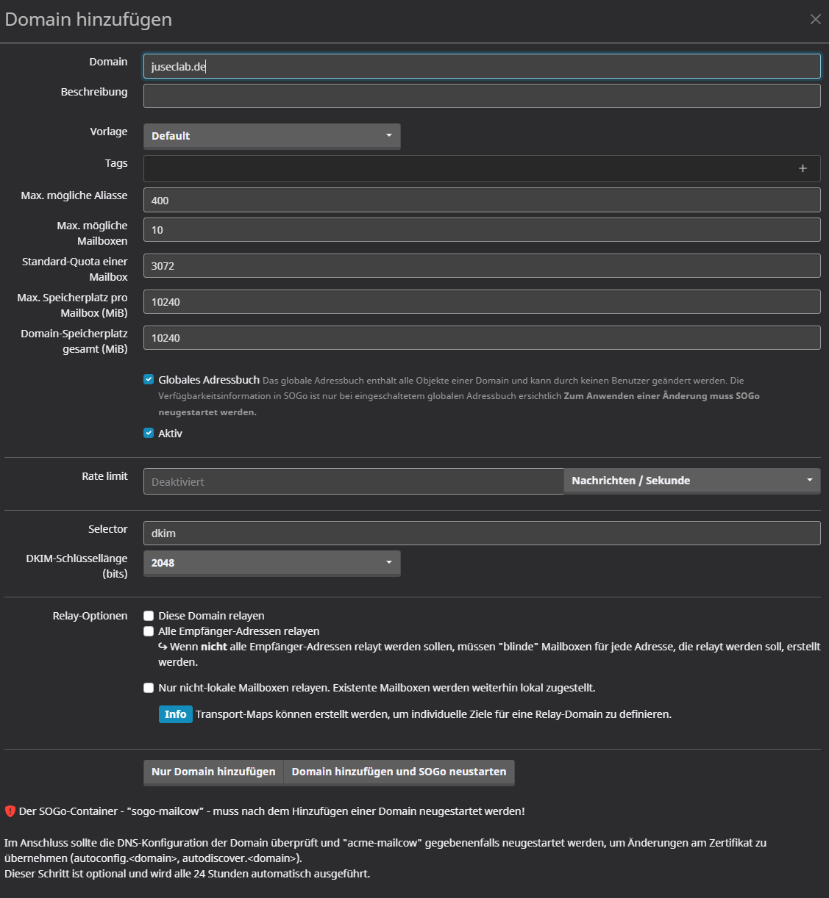Screen dimensions: 829x898
Task: Focus the Domain-Speicherplatz gesamt field
Action: click(482, 338)
